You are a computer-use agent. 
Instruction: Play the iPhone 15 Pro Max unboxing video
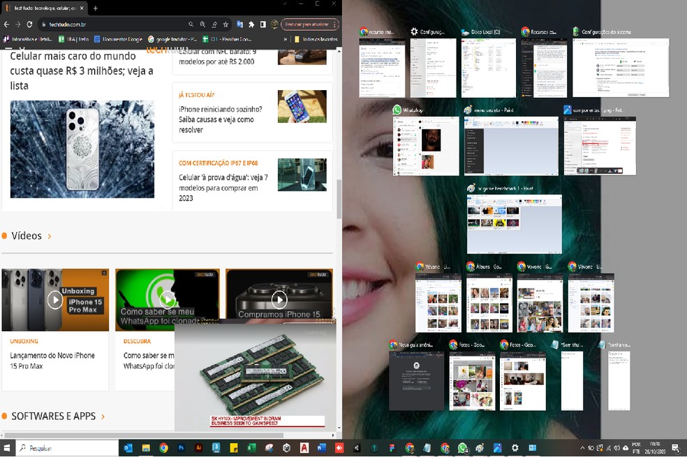point(54,300)
